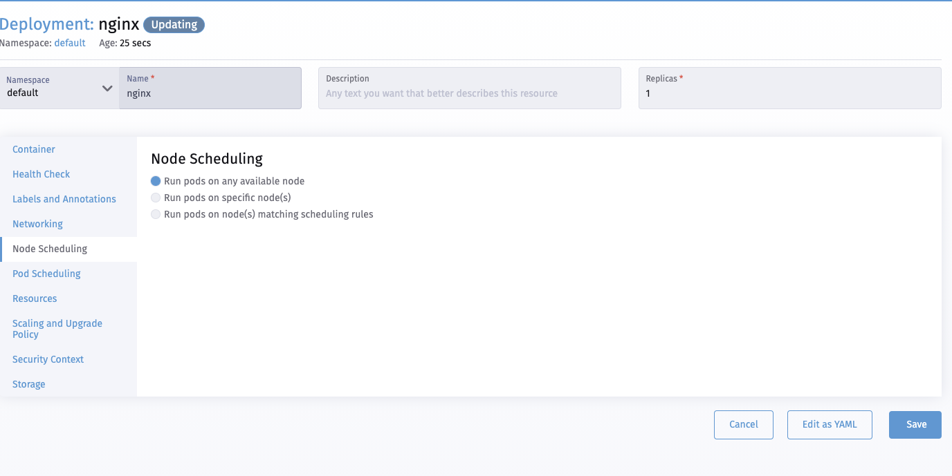
Task: Open the Storage section
Action: tap(28, 384)
